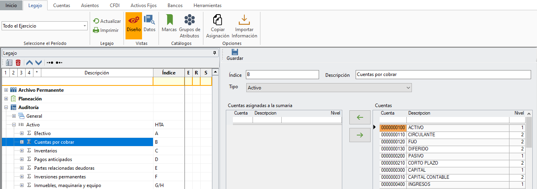Screen dimensions: 537x189
Task: Click the Actualizar refresh icon
Action: click(x=96, y=21)
